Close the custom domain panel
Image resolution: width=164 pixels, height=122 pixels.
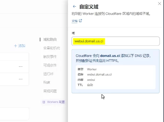click(160, 4)
